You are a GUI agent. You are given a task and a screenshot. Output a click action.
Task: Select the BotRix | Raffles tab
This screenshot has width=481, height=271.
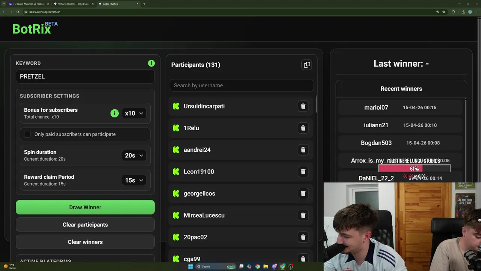118,4
